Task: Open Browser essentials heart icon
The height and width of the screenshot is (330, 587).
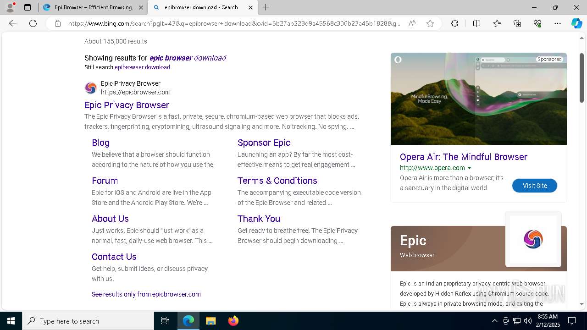Action: coord(537,23)
